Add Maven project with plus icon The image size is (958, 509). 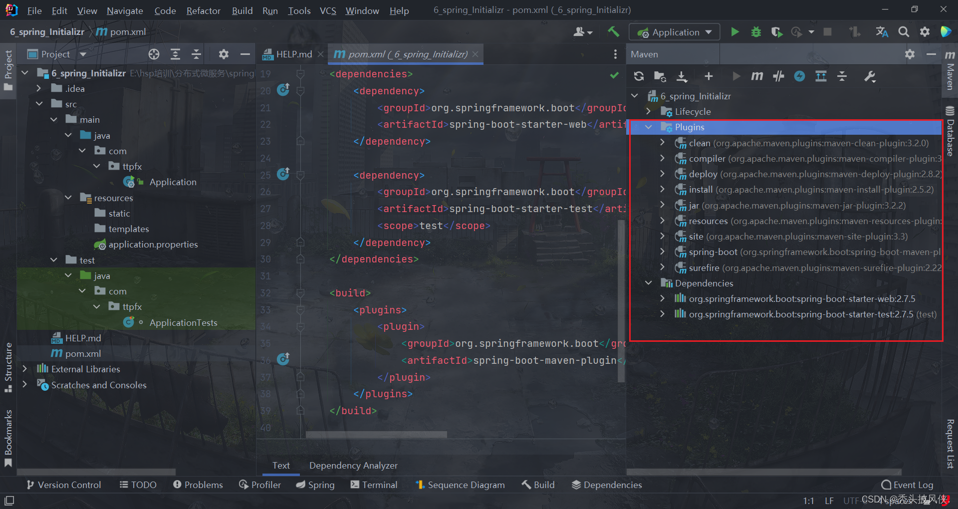(x=709, y=76)
